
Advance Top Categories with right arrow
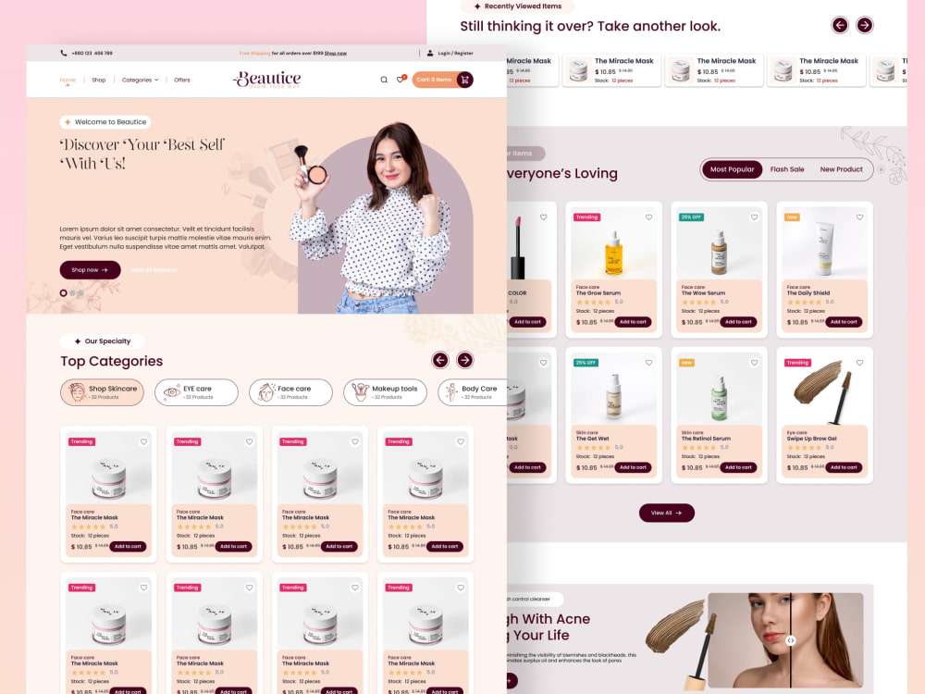click(x=465, y=360)
